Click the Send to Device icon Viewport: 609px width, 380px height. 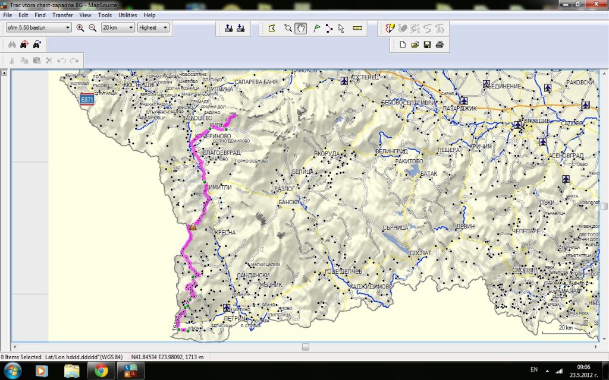(x=229, y=28)
